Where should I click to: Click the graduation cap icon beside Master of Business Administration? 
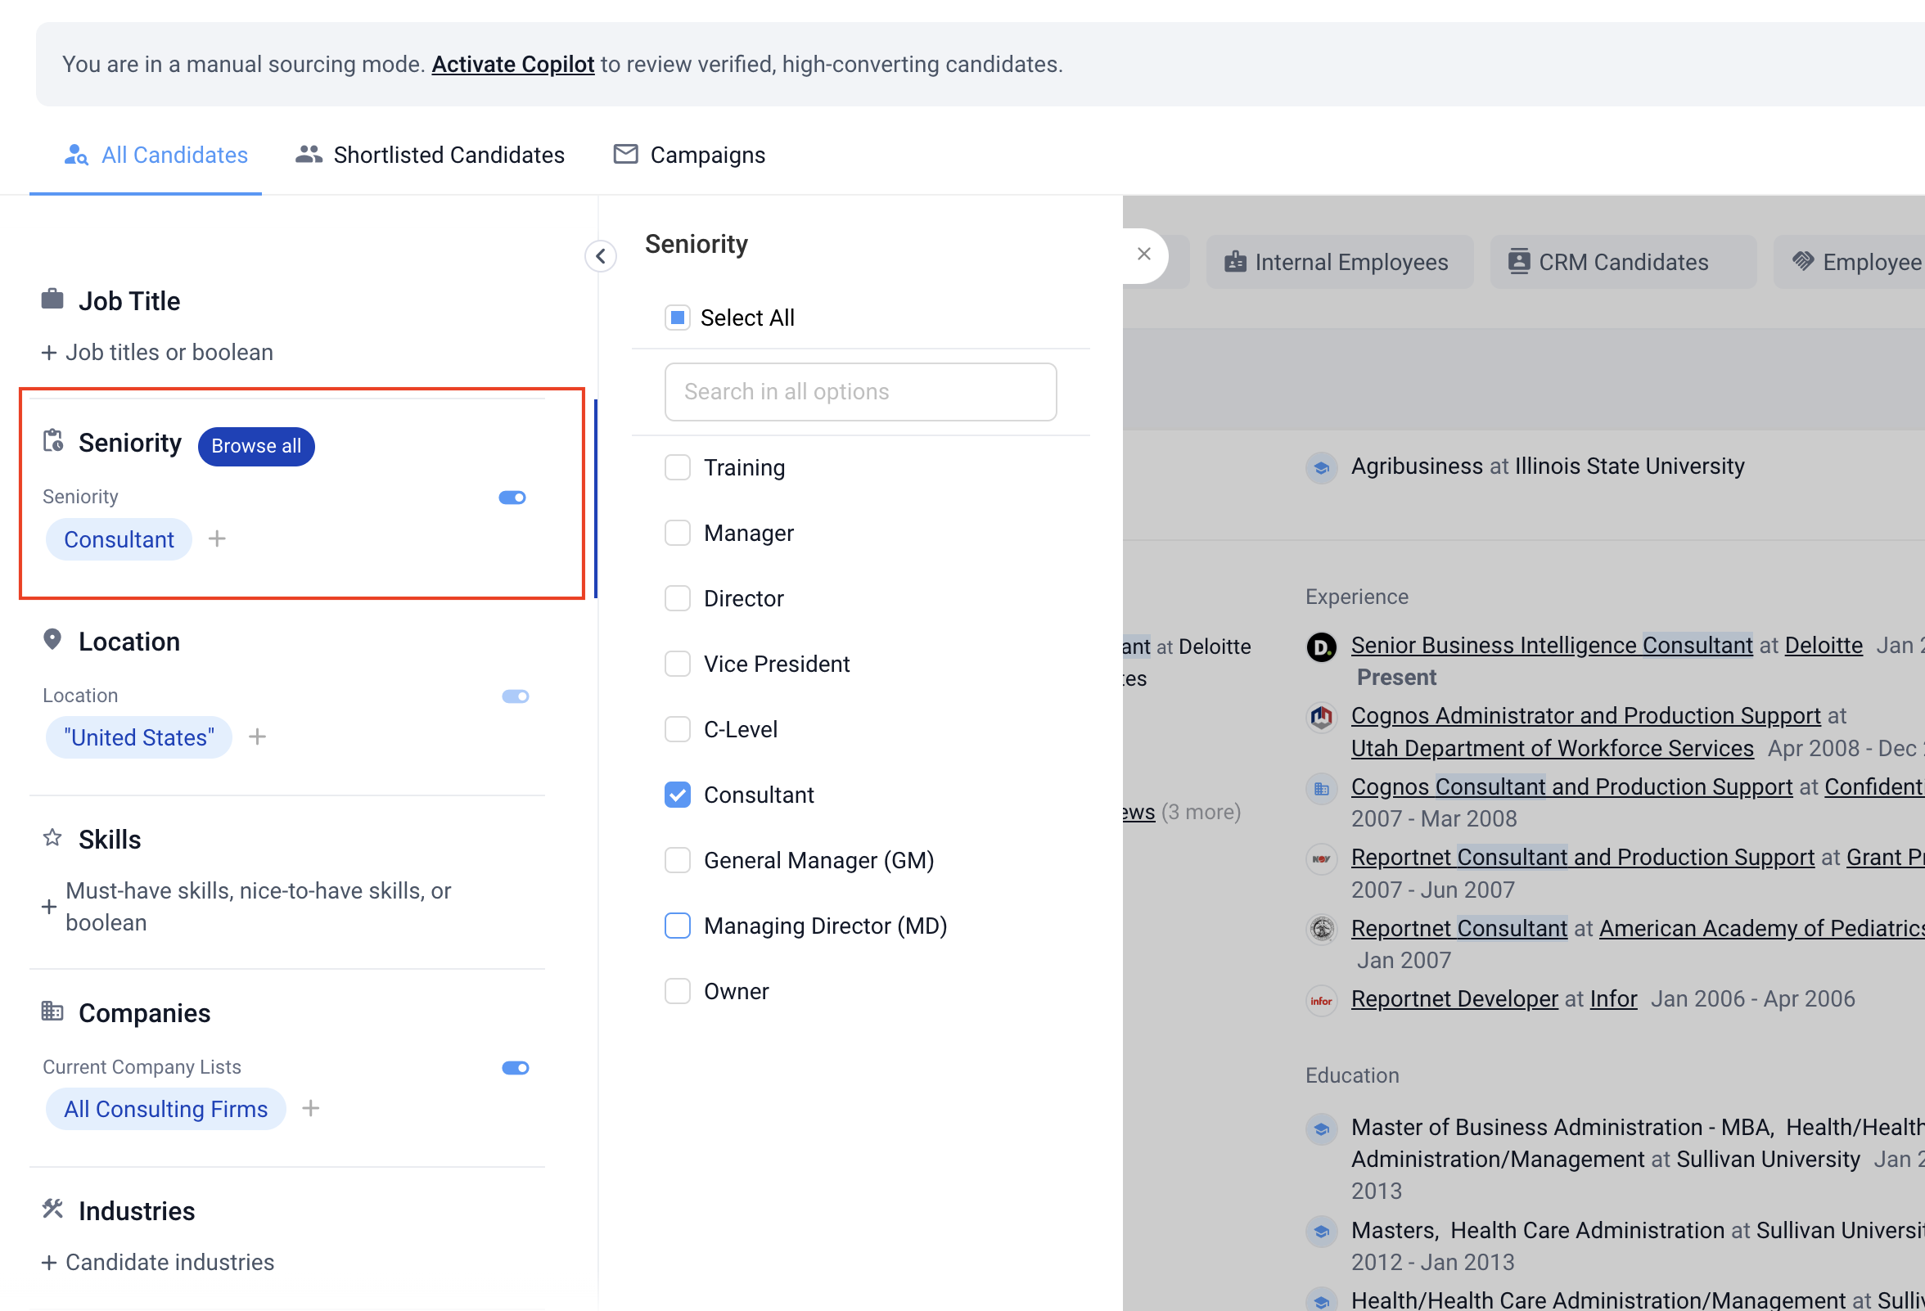(1321, 1129)
